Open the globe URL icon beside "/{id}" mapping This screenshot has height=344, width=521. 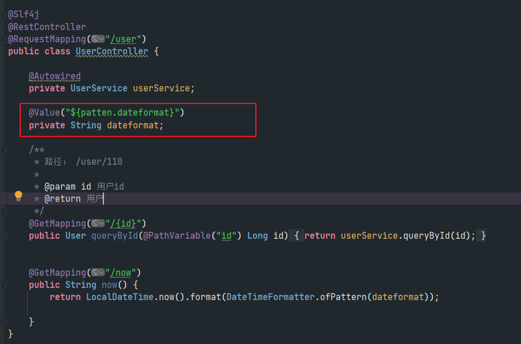point(98,223)
